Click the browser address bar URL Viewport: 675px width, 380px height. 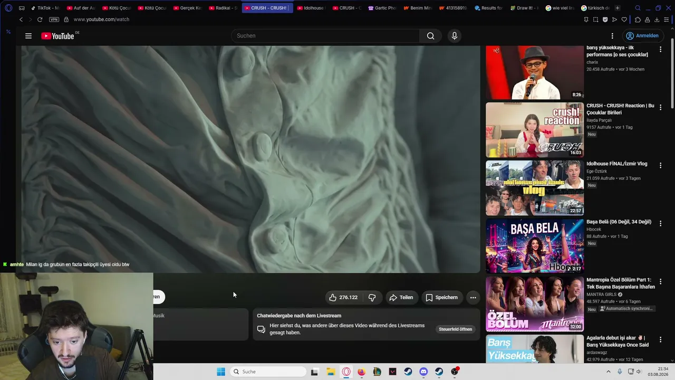tap(101, 20)
